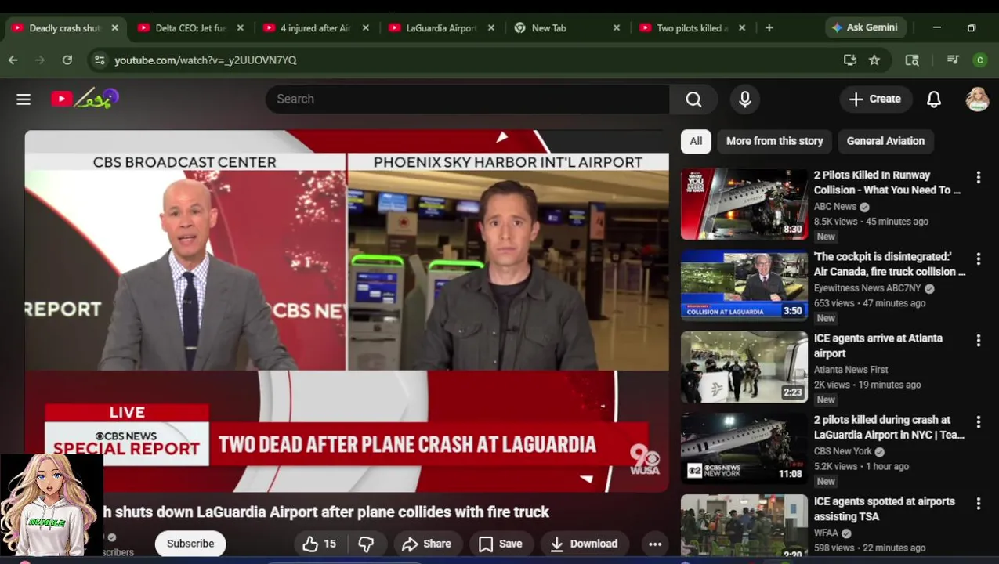The image size is (999, 564).
Task: Open options for ICE agents arrive at Atlanta video
Action: pos(978,341)
